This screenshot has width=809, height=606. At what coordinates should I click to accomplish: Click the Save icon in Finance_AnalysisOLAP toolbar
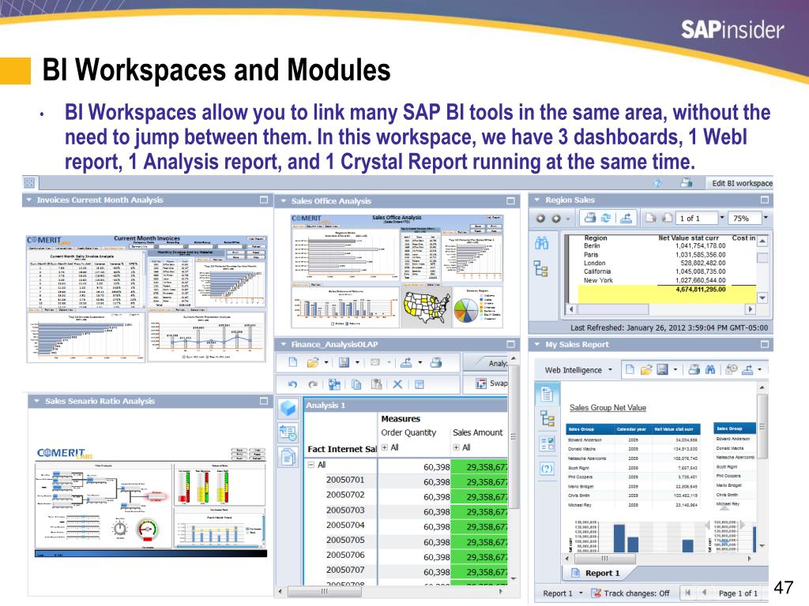[344, 363]
